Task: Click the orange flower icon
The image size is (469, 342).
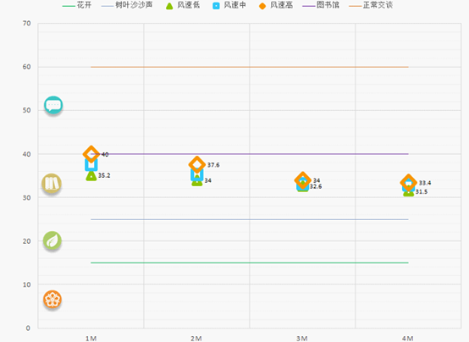Action: 52,299
